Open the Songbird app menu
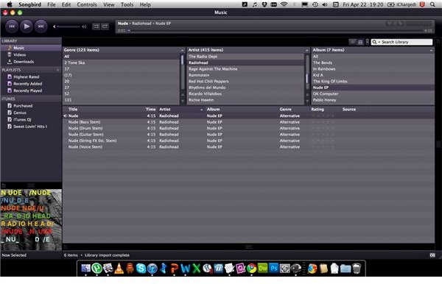This screenshot has width=442, height=284. pyautogui.click(x=30, y=4)
